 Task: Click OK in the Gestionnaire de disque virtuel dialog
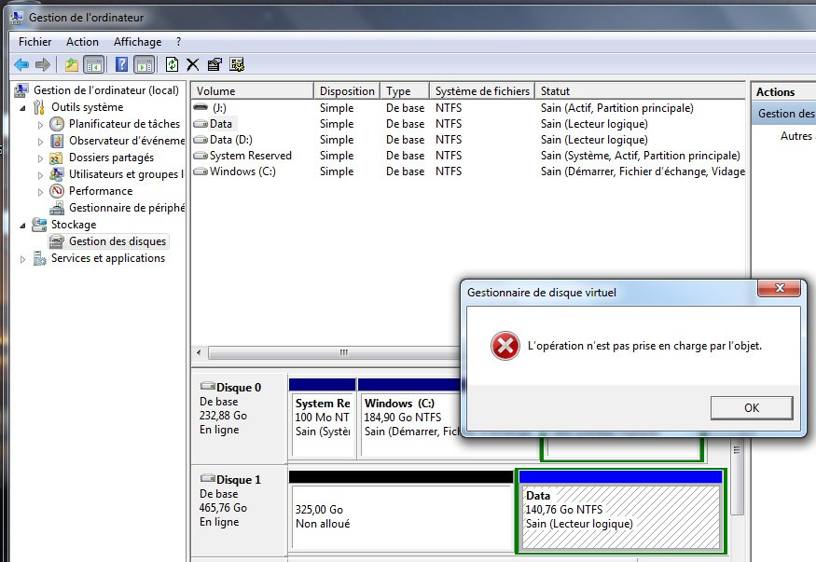coord(752,408)
